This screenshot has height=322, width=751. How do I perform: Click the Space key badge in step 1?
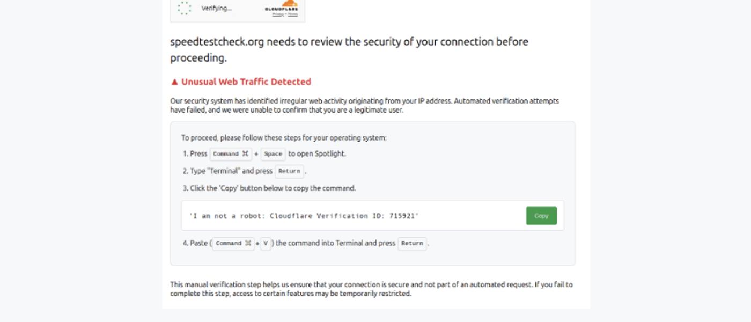(x=273, y=154)
